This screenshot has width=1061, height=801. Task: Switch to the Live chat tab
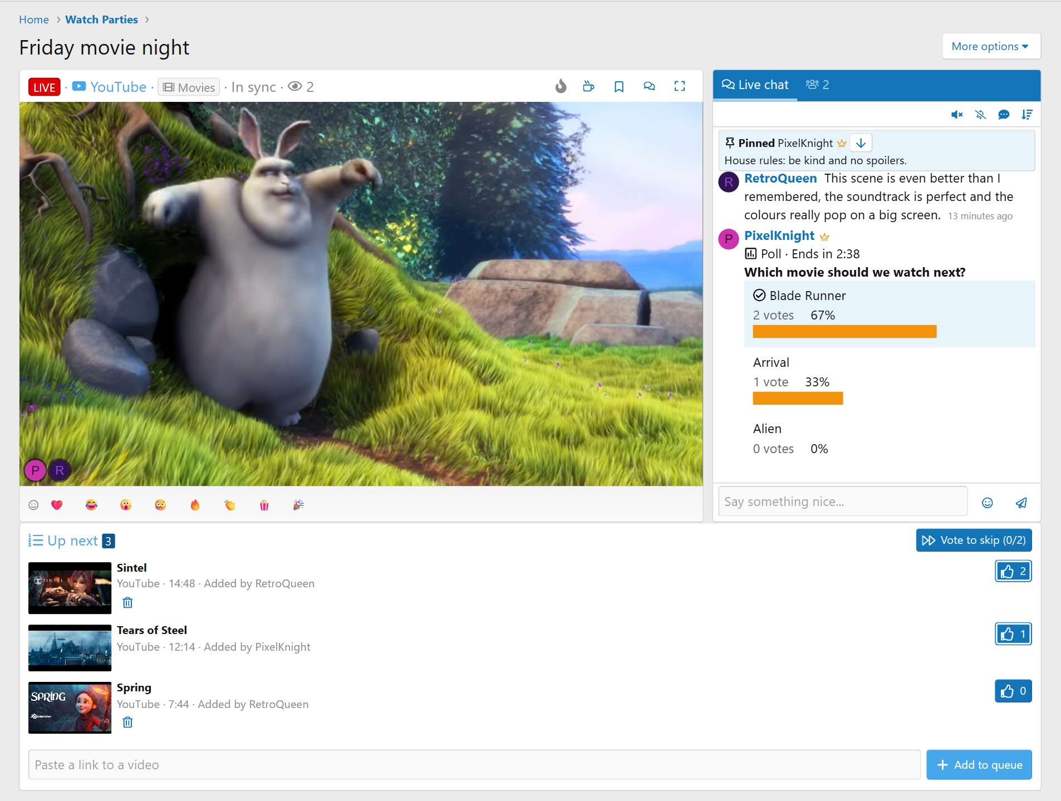coord(755,85)
